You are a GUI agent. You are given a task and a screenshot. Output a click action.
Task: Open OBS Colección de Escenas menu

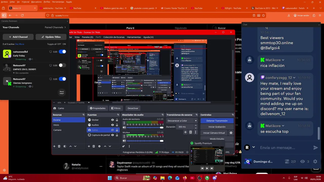click(x=114, y=37)
